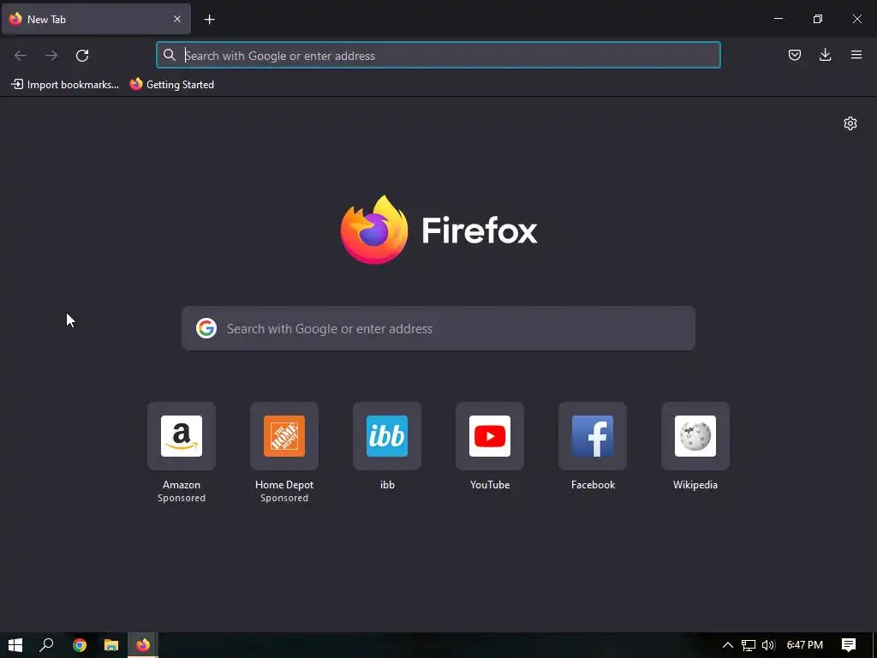This screenshot has height=658, width=877.
Task: Launch Chrome from the taskbar
Action: click(80, 645)
